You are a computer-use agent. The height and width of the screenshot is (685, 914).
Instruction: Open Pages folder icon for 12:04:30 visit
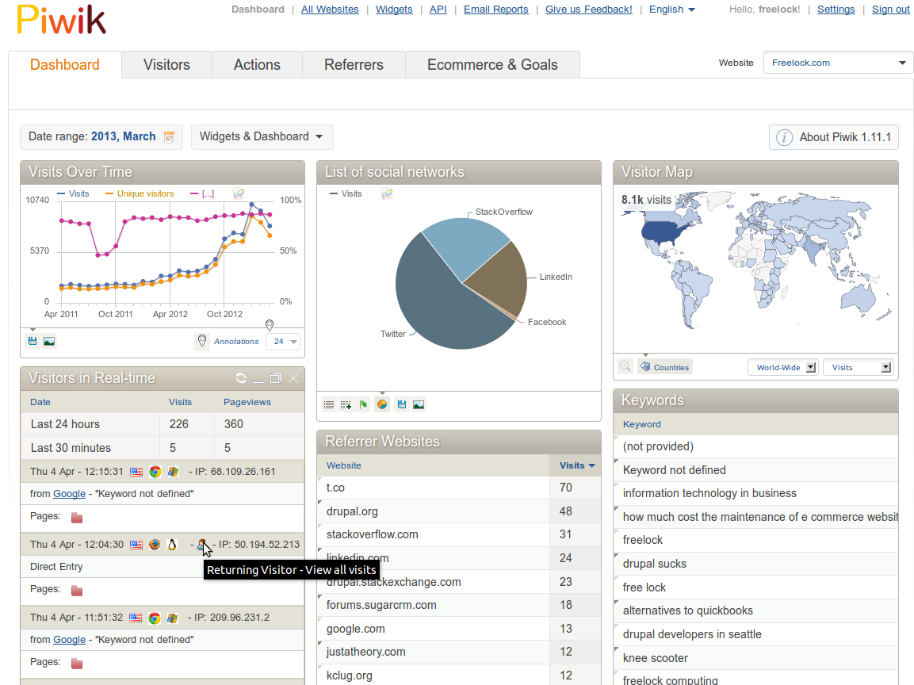tap(77, 591)
